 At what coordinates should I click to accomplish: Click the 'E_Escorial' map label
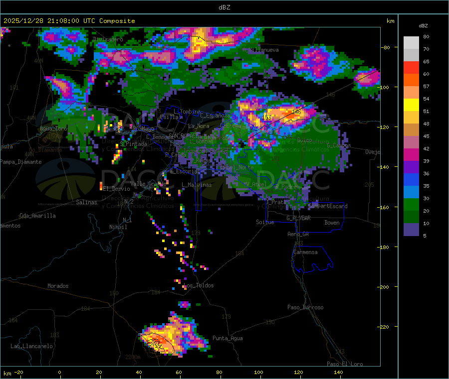185,171
